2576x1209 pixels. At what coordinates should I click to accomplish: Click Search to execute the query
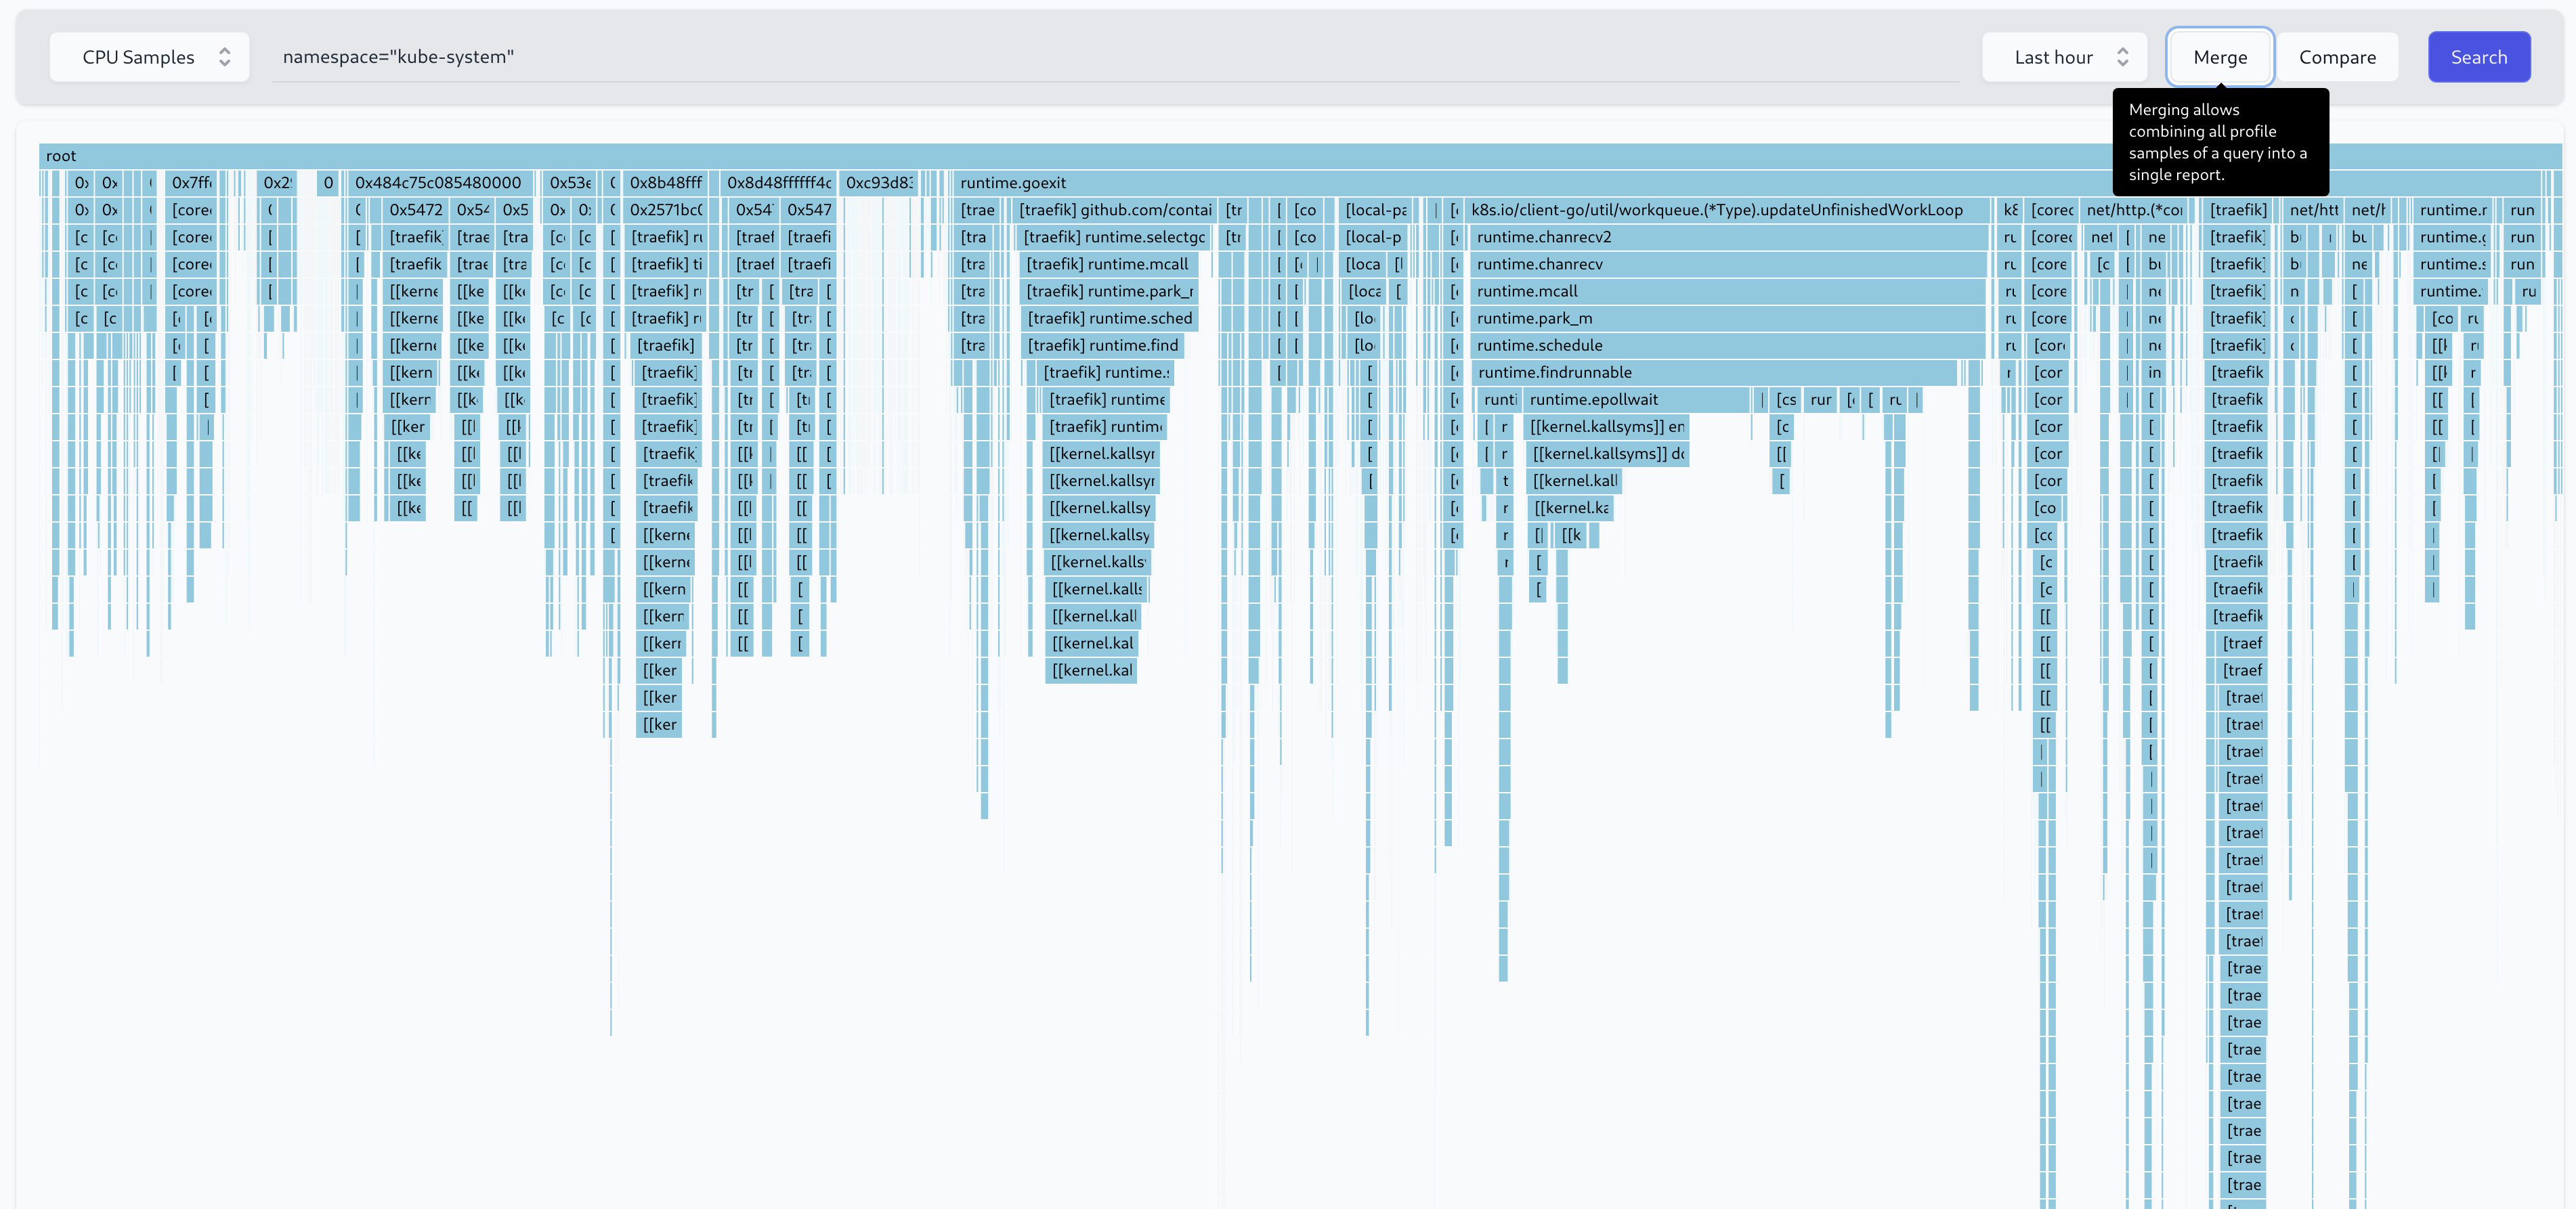pos(2479,56)
